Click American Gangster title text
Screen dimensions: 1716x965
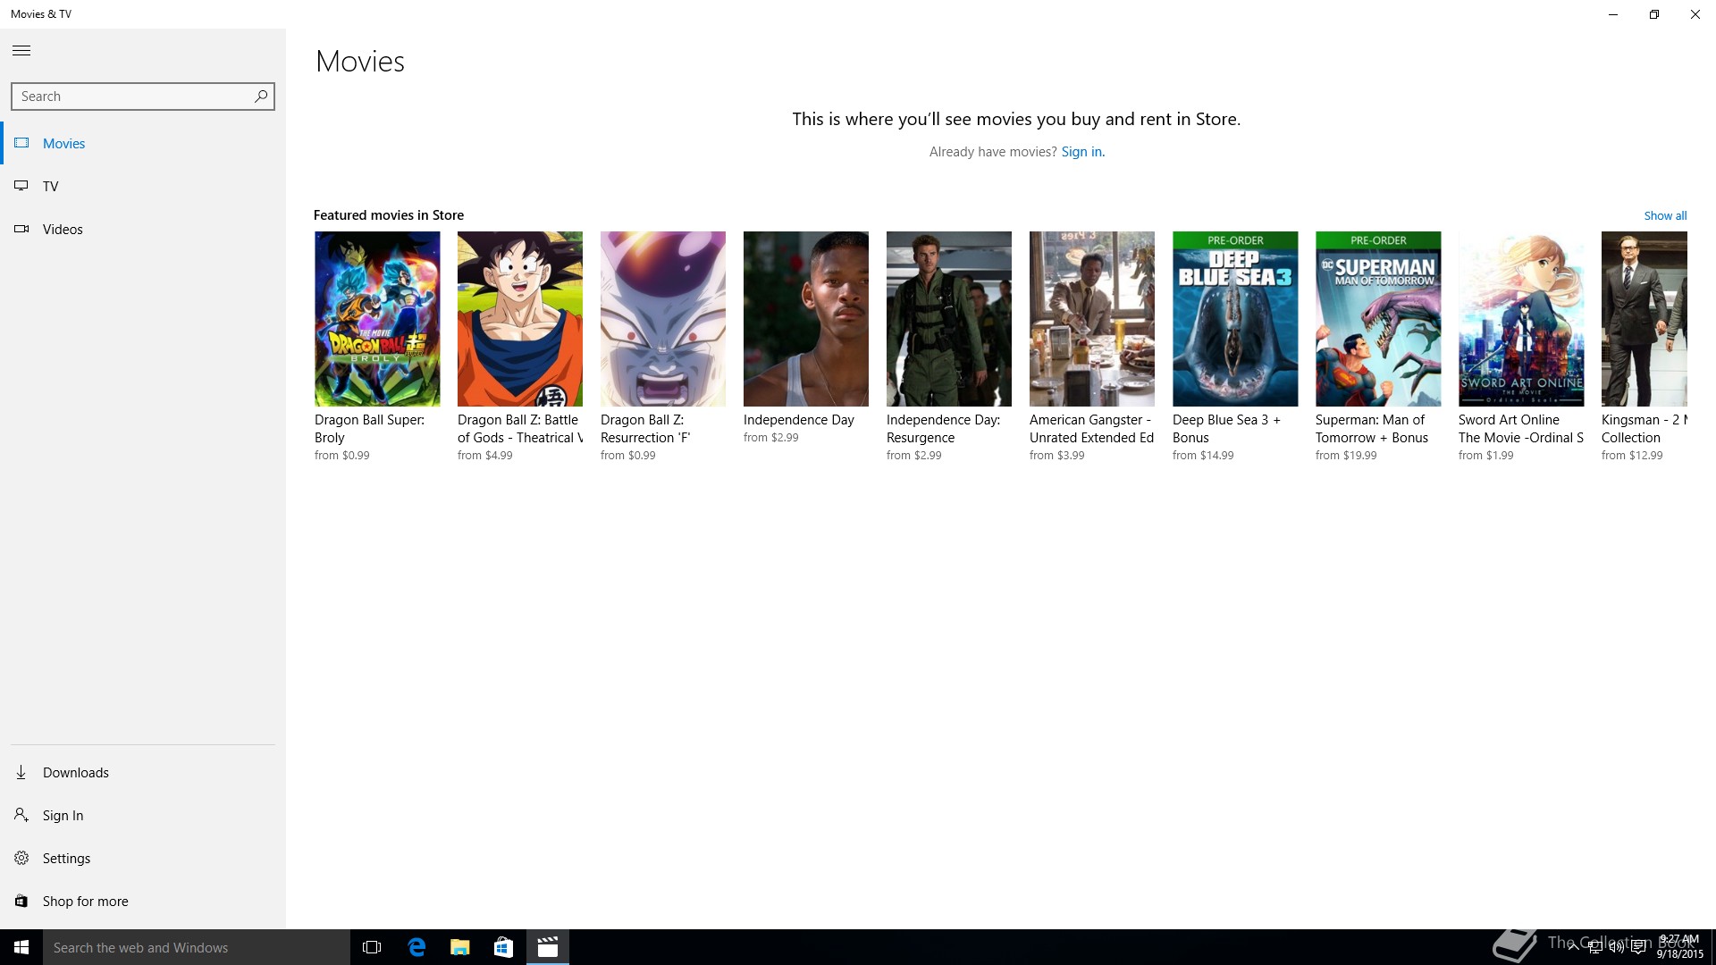coord(1092,428)
